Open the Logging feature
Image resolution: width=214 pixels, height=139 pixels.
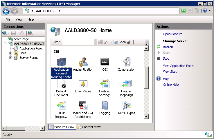[x=105, y=108]
